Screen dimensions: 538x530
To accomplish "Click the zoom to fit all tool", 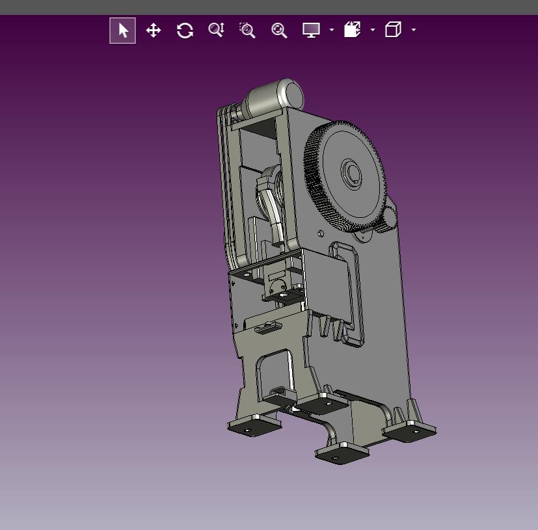I will (279, 31).
